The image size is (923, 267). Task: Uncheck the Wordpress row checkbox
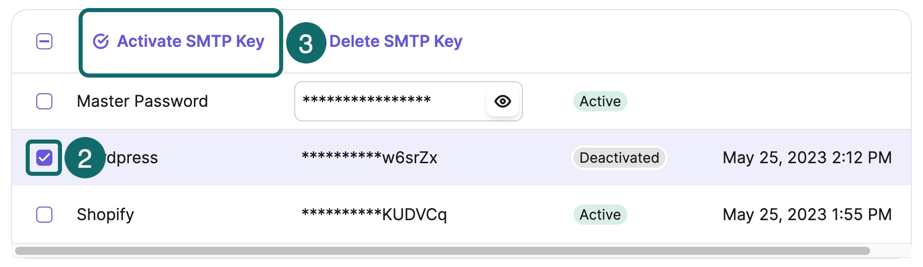point(44,158)
